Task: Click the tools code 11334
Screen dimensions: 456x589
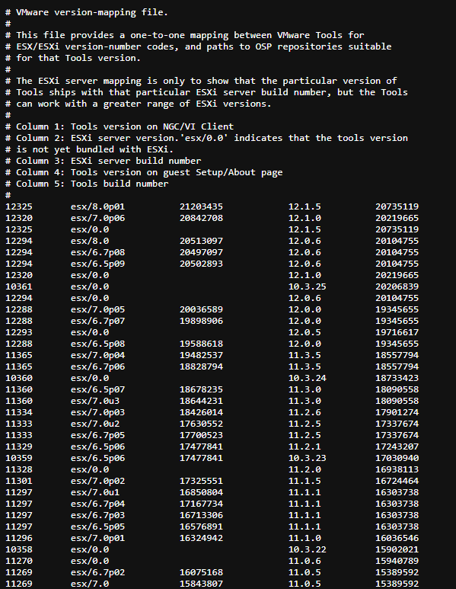Action: 19,412
